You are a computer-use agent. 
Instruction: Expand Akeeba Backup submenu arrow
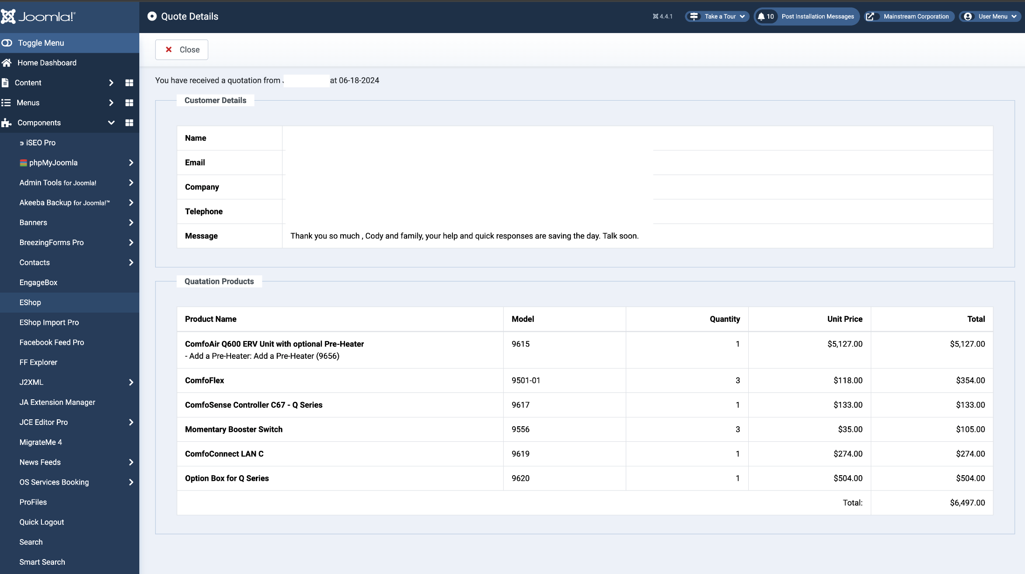click(x=131, y=203)
